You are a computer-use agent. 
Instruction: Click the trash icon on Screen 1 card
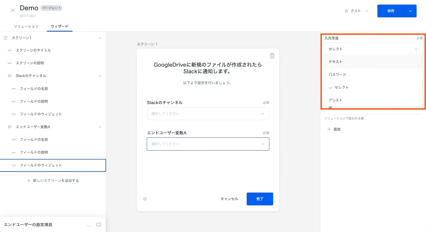[x=272, y=56]
